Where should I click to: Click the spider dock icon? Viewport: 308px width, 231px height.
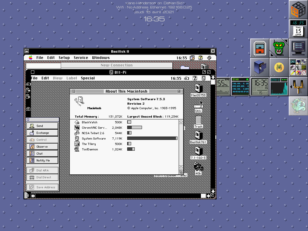click(x=279, y=67)
